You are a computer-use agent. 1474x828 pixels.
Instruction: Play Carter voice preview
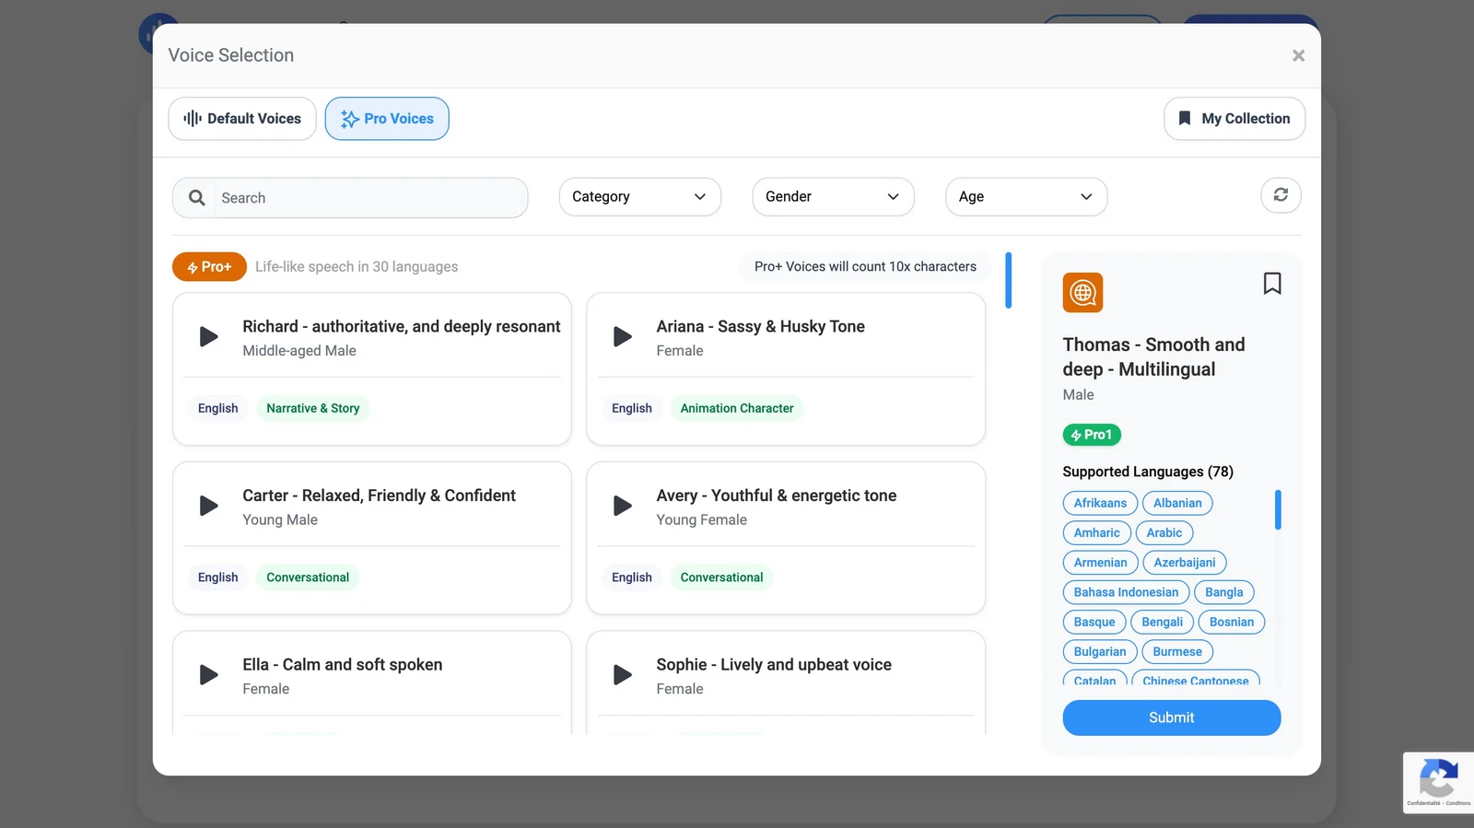click(x=209, y=506)
